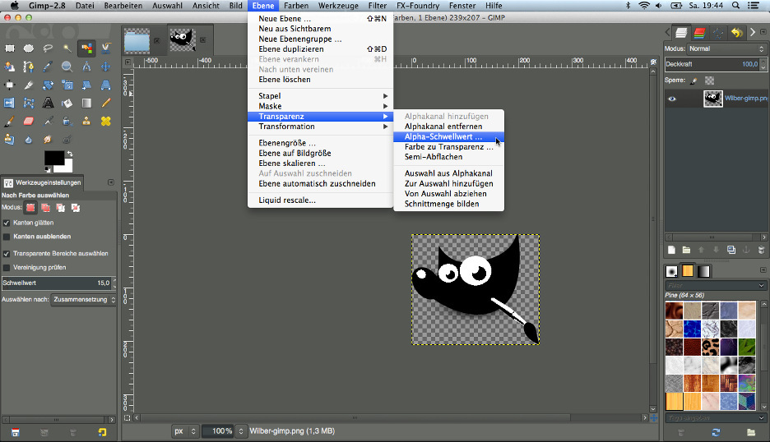
Task: Open the Farben menu
Action: [296, 6]
